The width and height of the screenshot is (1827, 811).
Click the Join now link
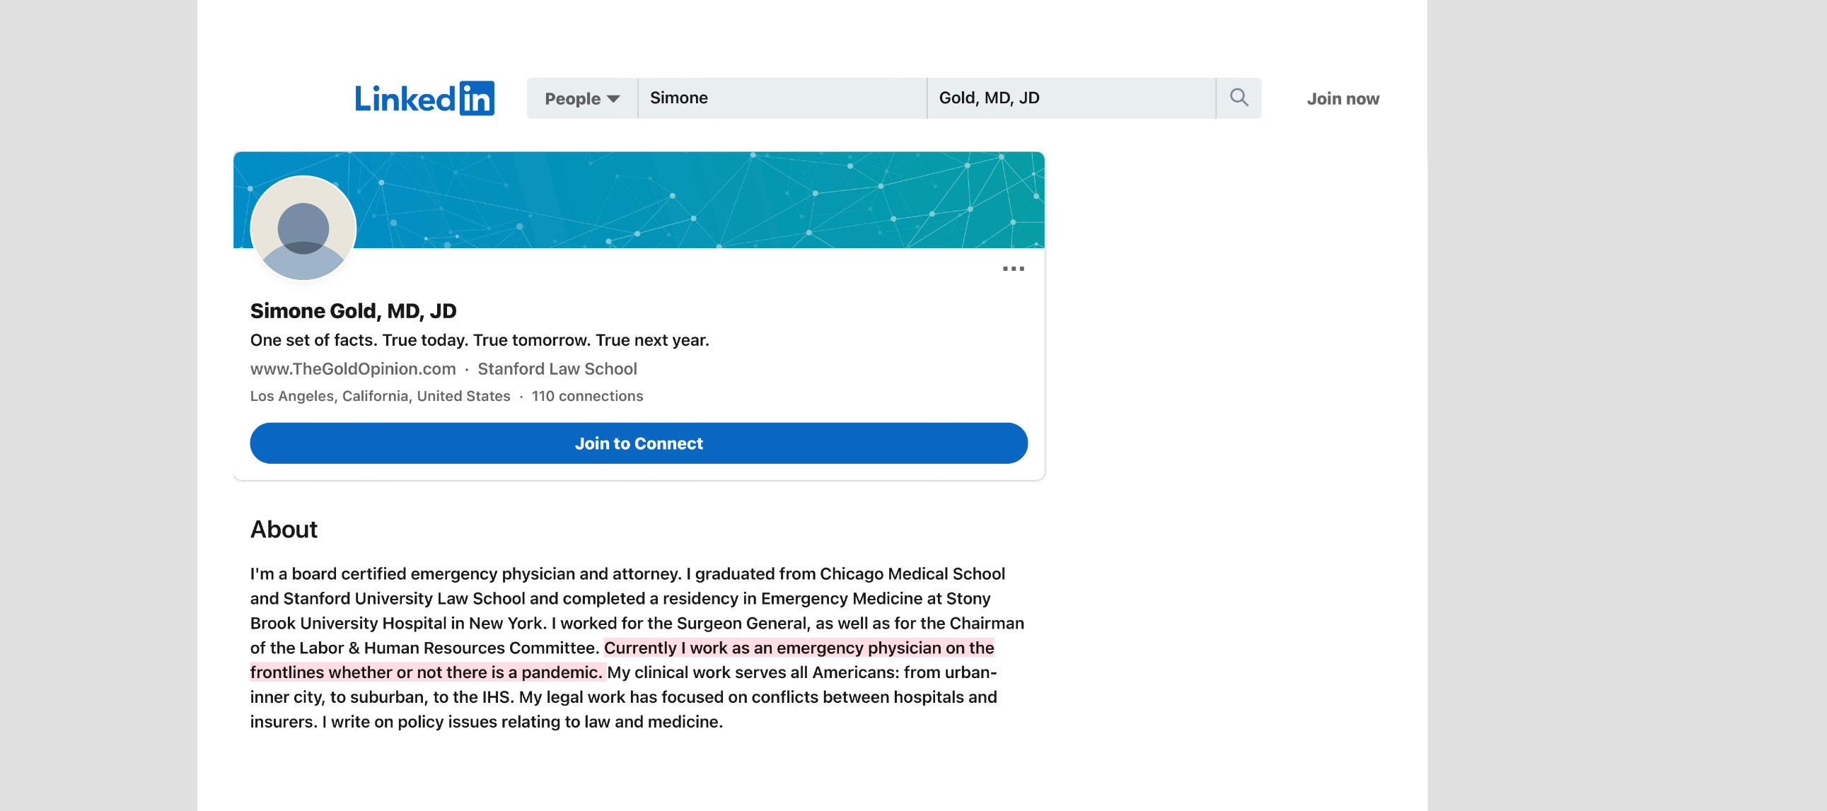tap(1342, 98)
